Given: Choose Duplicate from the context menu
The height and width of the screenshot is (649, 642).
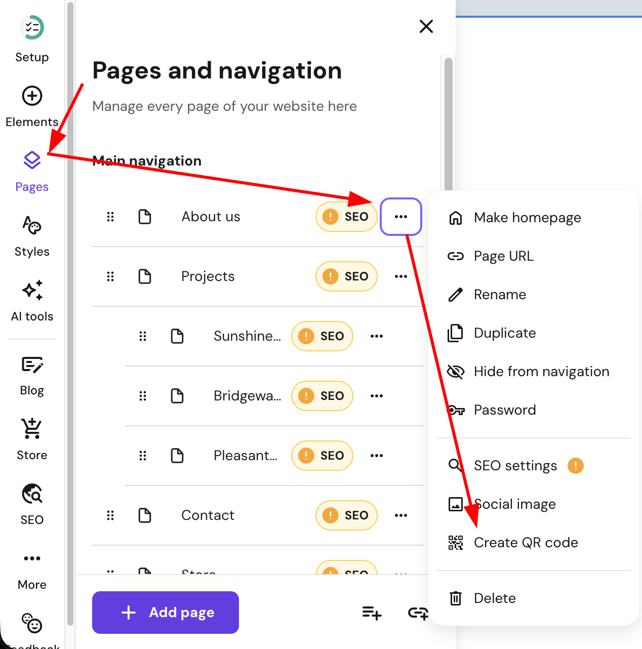Looking at the screenshot, I should (x=504, y=333).
